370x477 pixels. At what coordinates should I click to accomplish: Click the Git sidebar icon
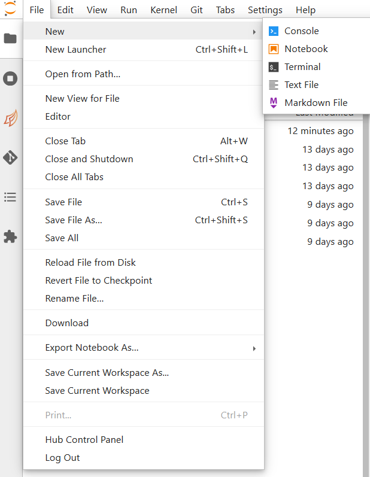click(x=10, y=157)
